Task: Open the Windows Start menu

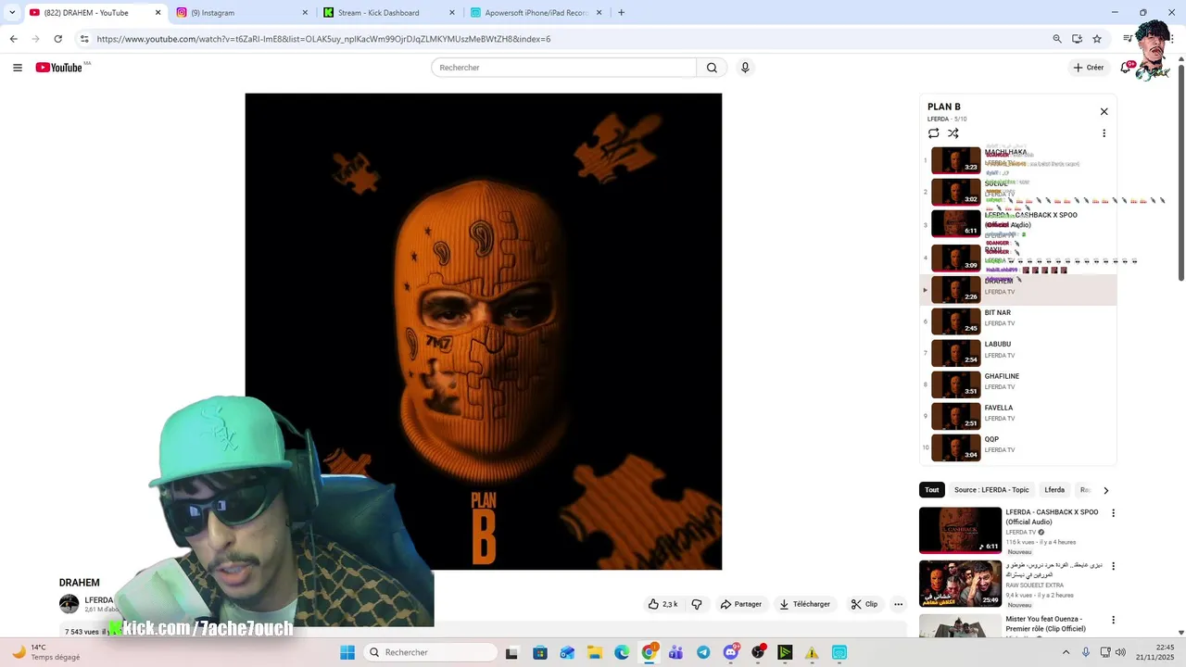Action: point(347,652)
